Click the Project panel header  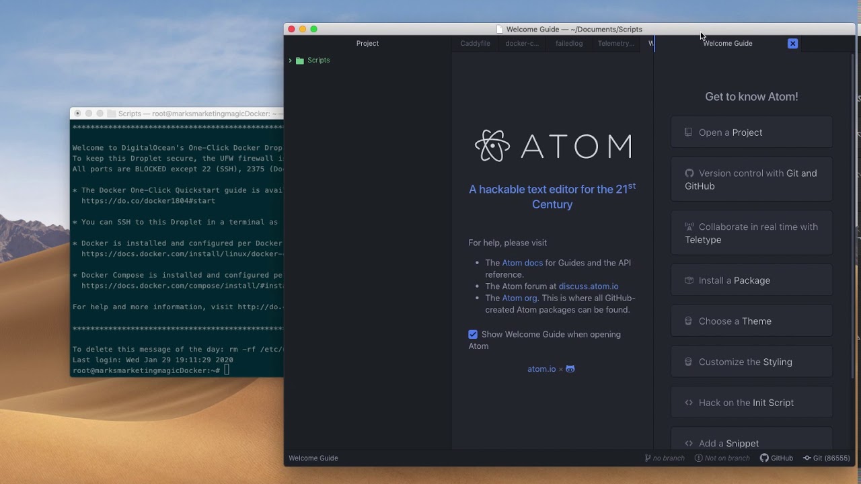367,43
